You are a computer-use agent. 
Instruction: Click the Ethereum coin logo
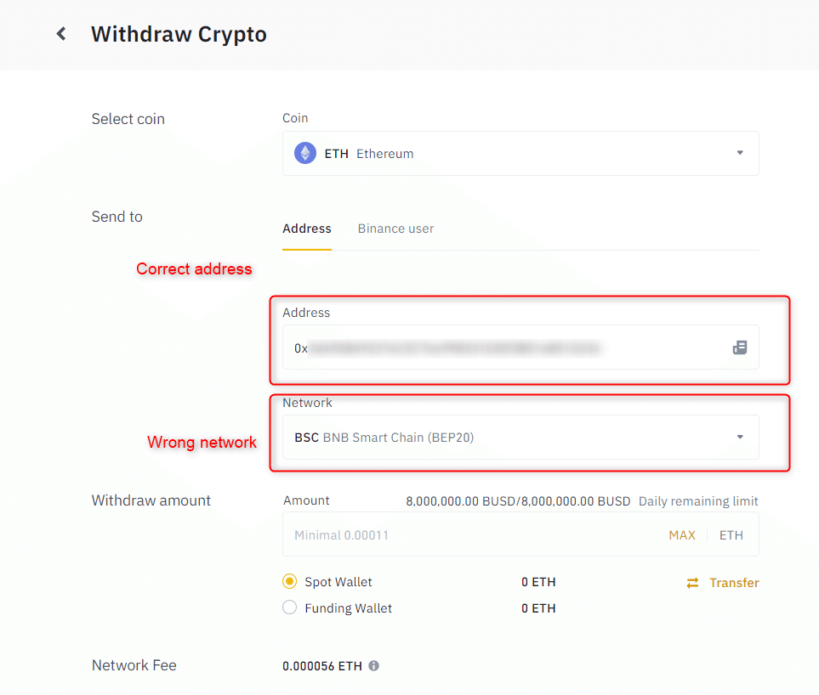tap(304, 154)
